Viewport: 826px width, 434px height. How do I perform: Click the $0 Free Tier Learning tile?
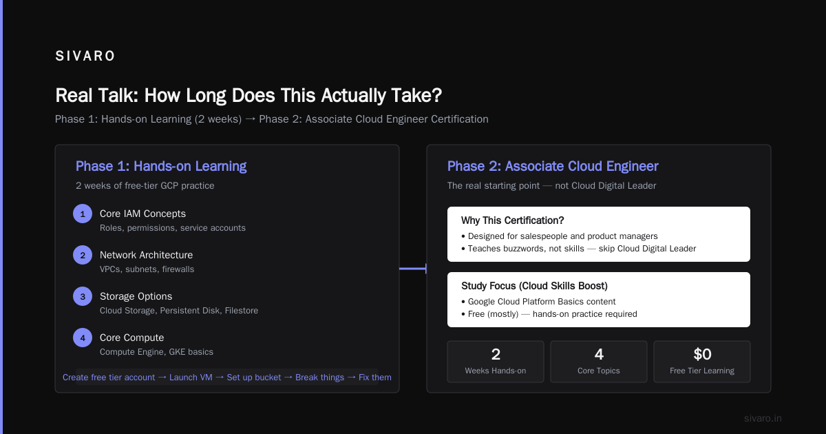(702, 362)
